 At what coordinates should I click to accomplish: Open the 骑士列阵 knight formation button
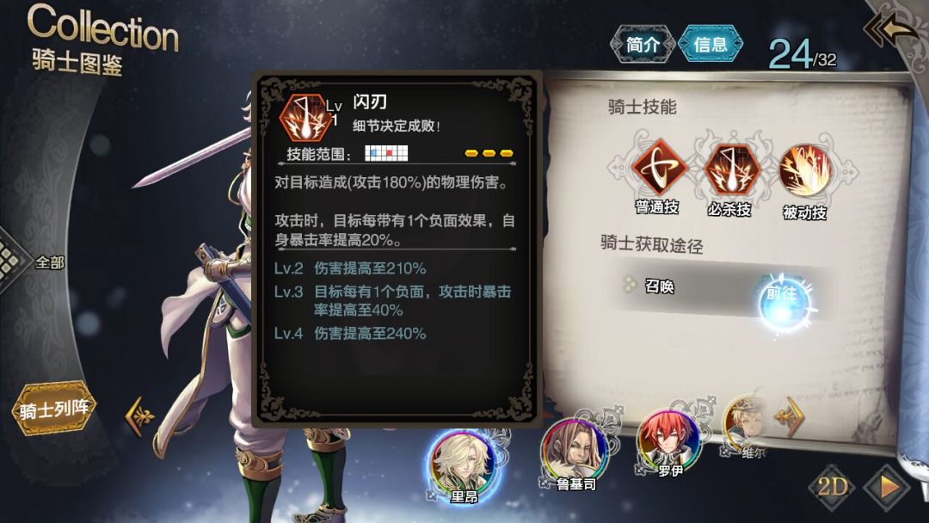pyautogui.click(x=54, y=409)
